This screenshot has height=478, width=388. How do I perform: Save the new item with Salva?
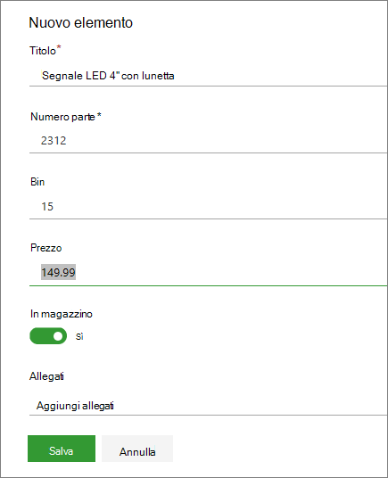pos(62,449)
